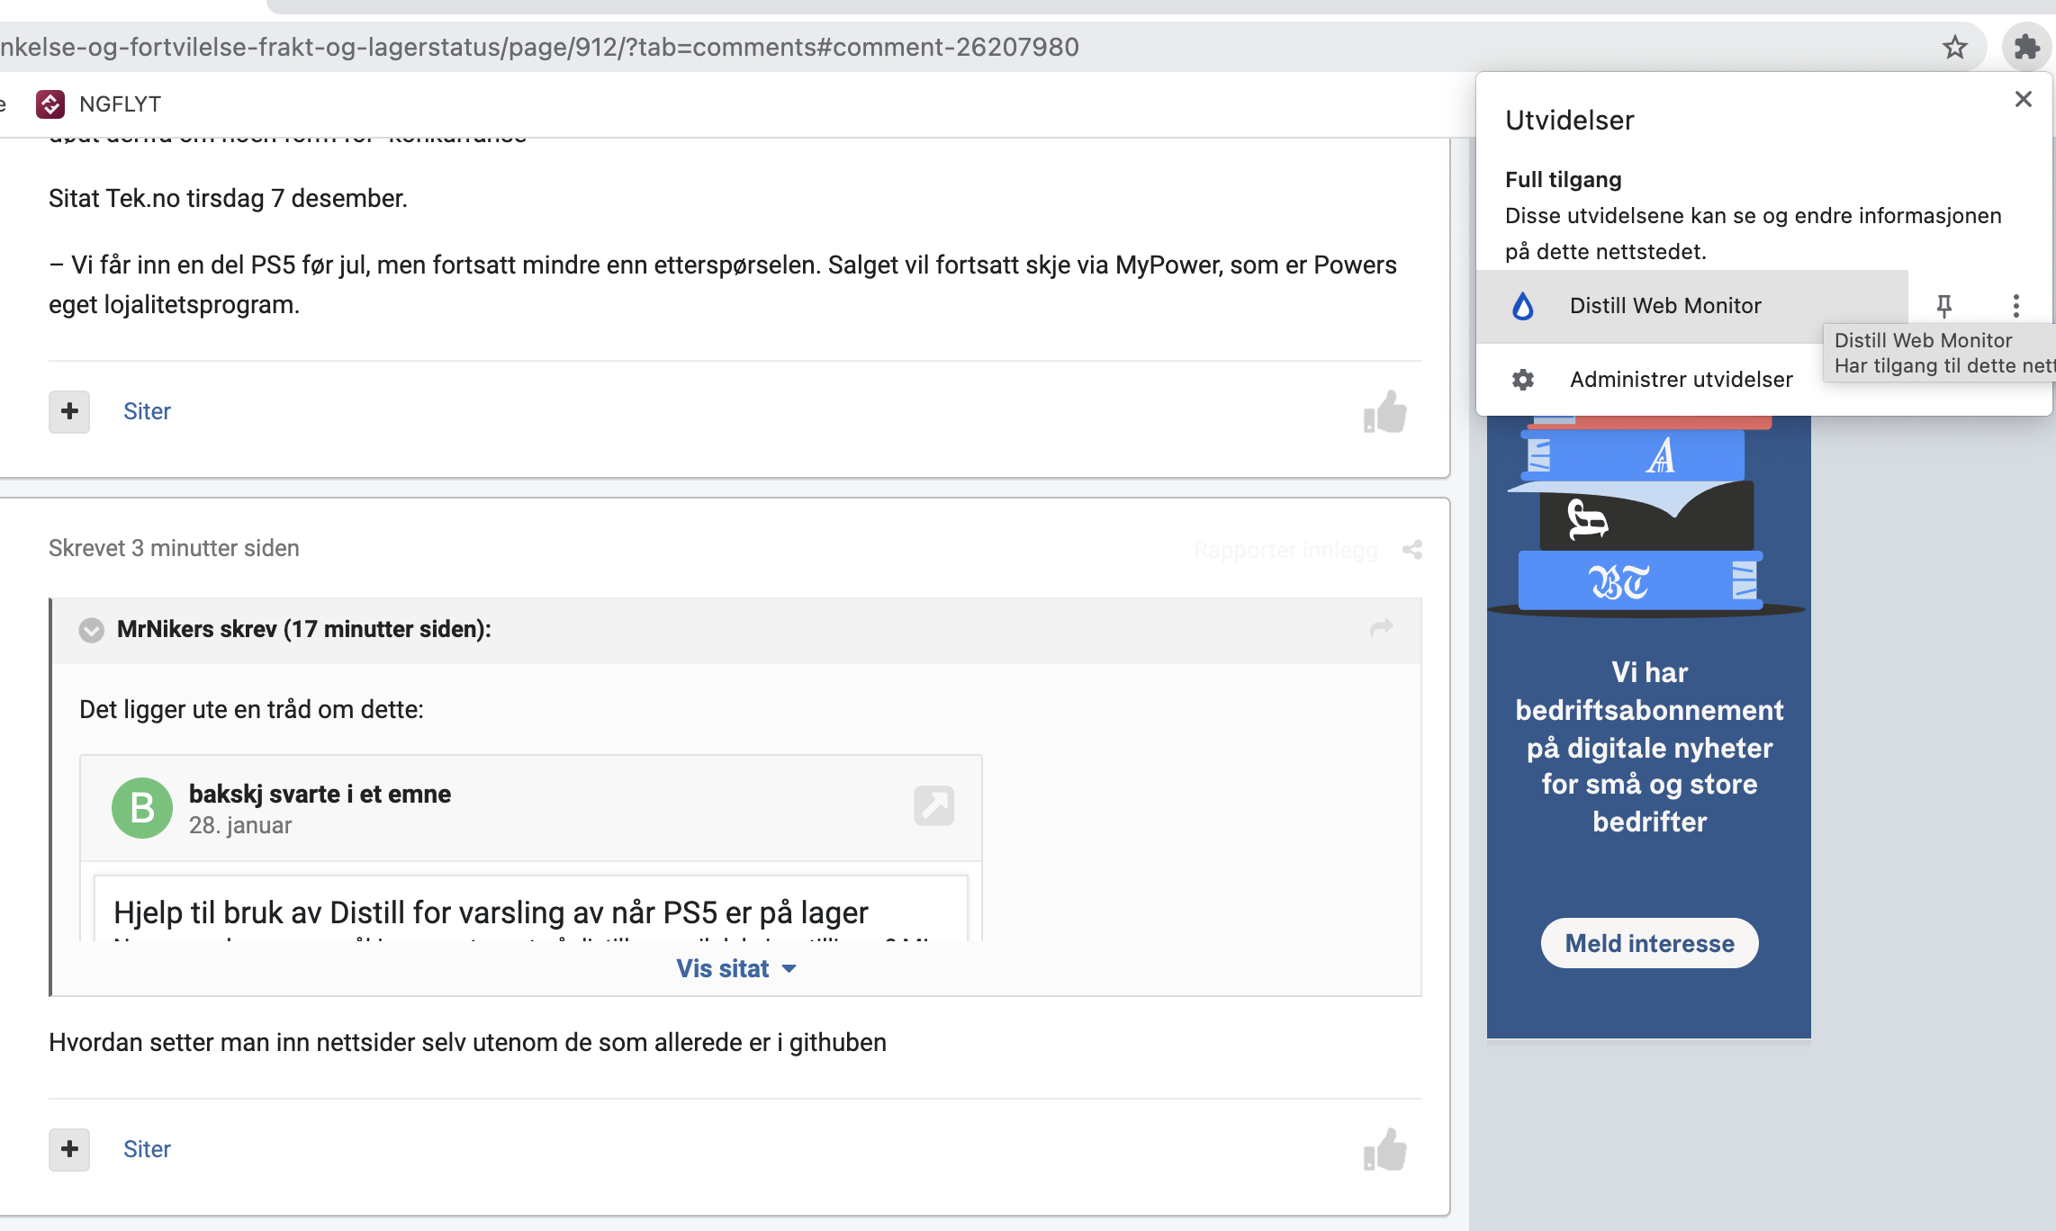Open the embedded bakskj topic link icon

point(933,805)
